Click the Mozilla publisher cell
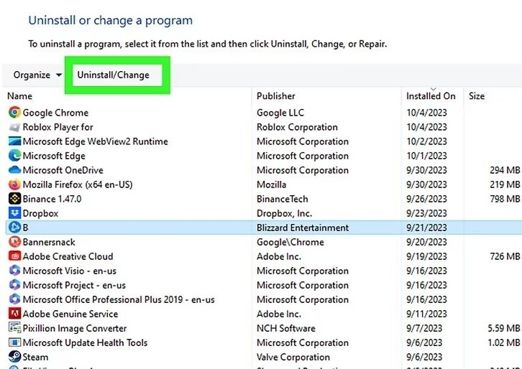 [271, 184]
